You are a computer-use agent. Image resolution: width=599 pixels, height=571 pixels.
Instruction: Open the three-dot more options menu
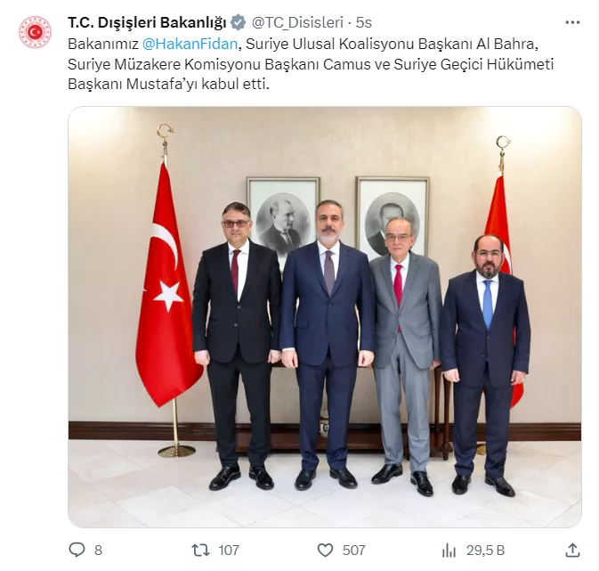[572, 22]
